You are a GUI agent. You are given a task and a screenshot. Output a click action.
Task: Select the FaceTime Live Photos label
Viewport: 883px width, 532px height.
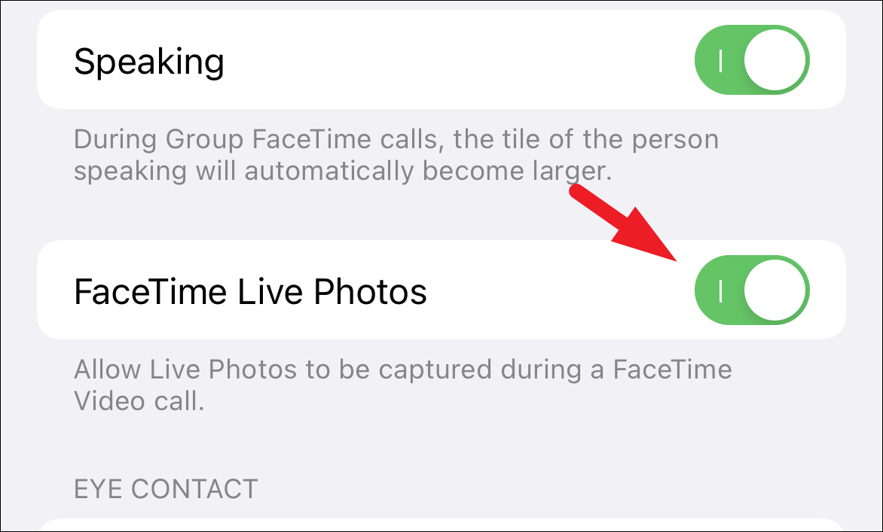tap(251, 291)
